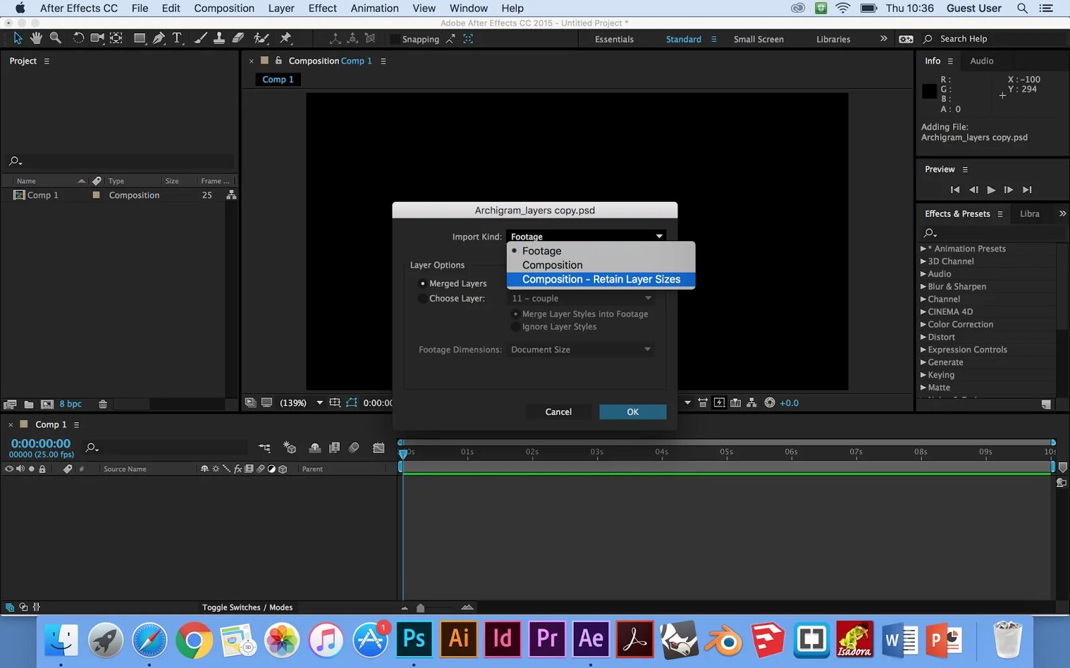Select the Hand tool
Image resolution: width=1070 pixels, height=668 pixels.
36,38
